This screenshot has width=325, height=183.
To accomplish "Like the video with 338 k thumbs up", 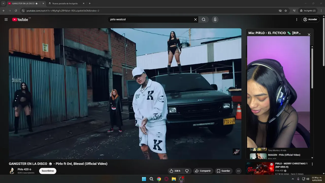I will (175, 171).
